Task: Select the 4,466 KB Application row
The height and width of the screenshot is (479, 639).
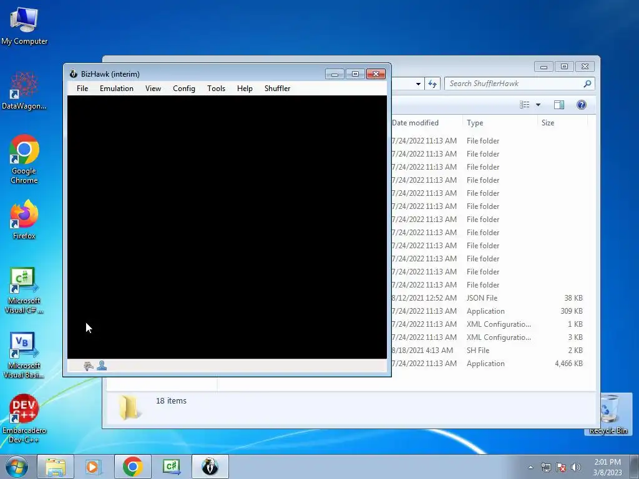Action: [488, 364]
